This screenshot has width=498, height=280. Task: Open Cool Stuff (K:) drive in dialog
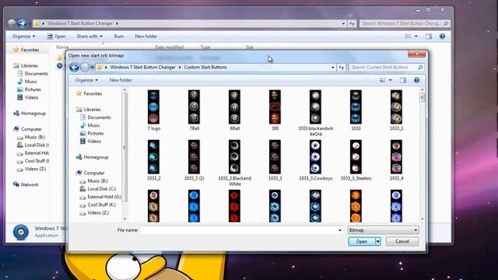98,205
